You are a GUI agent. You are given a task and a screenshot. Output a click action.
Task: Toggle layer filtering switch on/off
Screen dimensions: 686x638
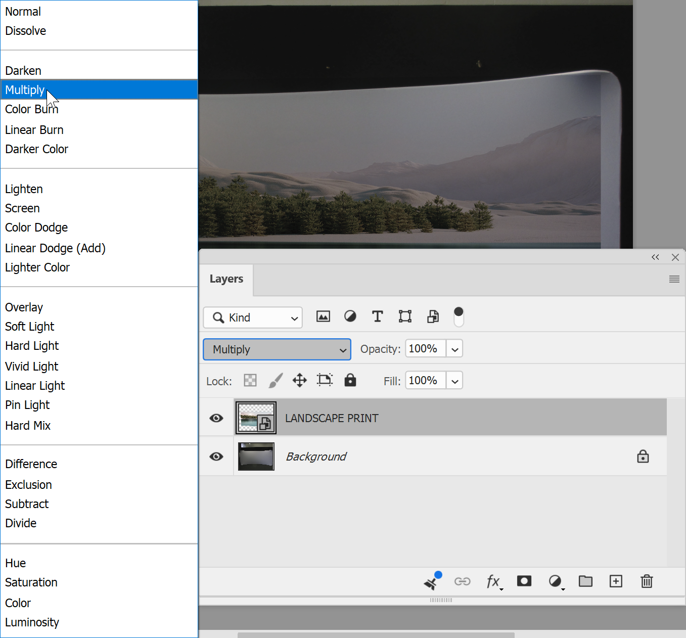pyautogui.click(x=459, y=317)
